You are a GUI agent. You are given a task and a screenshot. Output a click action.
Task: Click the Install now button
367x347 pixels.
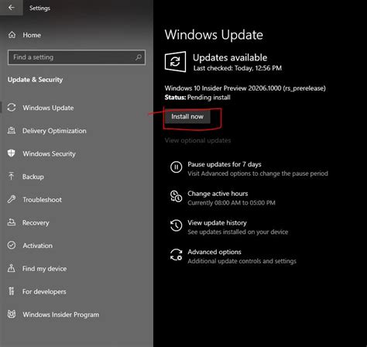pos(187,116)
